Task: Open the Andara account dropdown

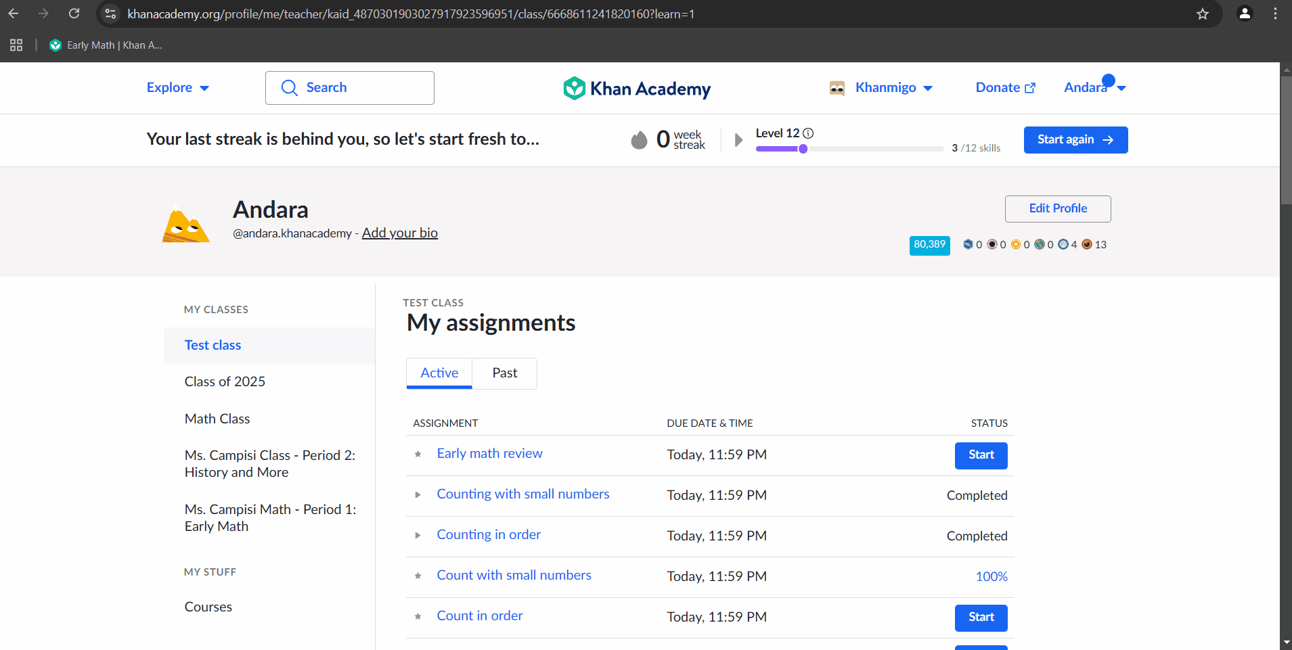Action: (x=1094, y=88)
